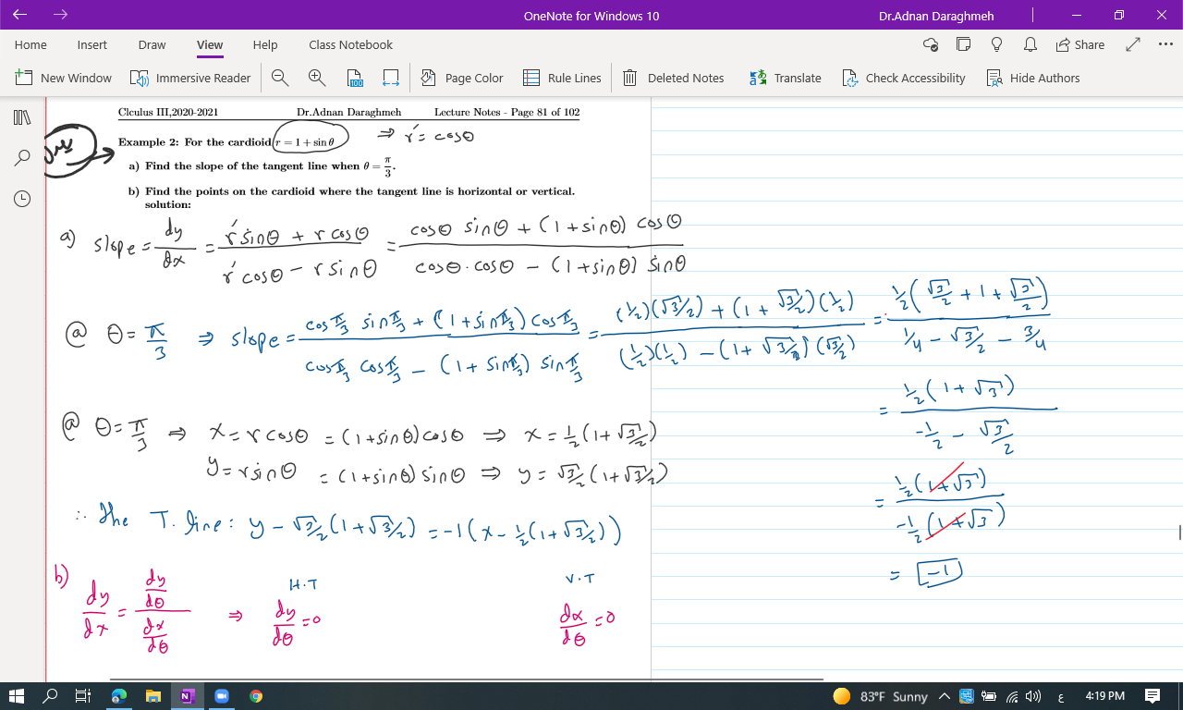Click the Translate button
The width and height of the screenshot is (1183, 710).
(785, 78)
